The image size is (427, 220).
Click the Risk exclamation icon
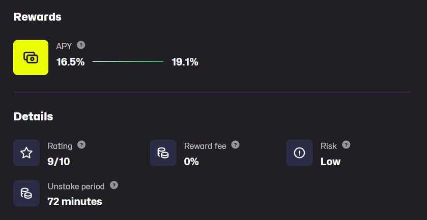(x=299, y=153)
